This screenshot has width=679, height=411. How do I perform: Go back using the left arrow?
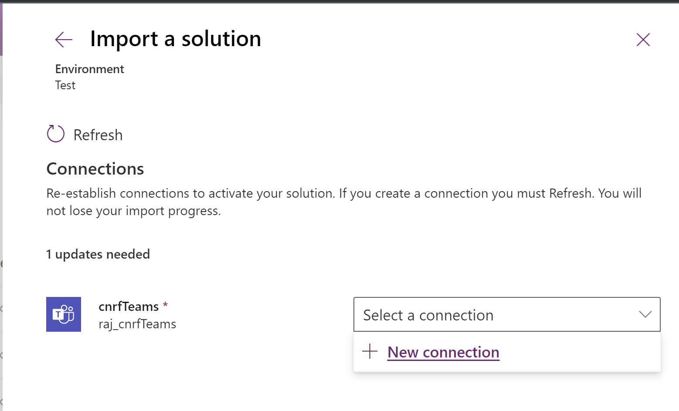coord(64,40)
